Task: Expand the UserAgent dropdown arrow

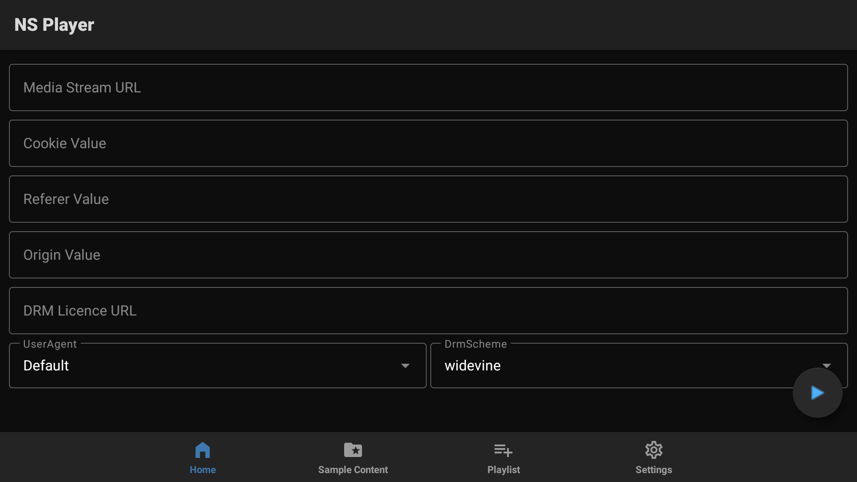Action: point(405,366)
